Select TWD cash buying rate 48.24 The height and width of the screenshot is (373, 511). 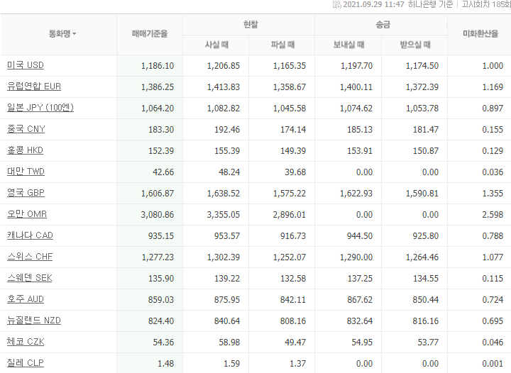pos(229,172)
